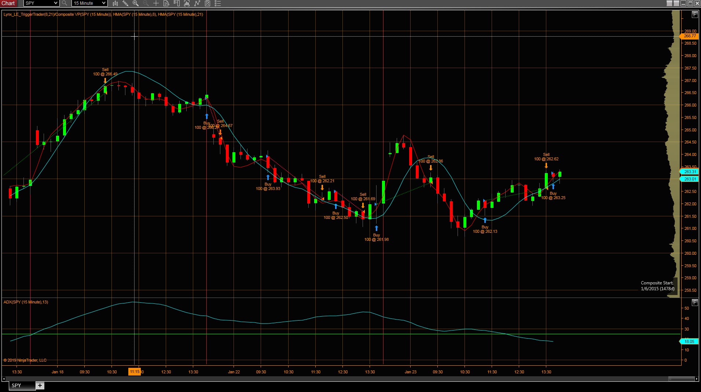Click the Jan 23 date label

coord(411,372)
